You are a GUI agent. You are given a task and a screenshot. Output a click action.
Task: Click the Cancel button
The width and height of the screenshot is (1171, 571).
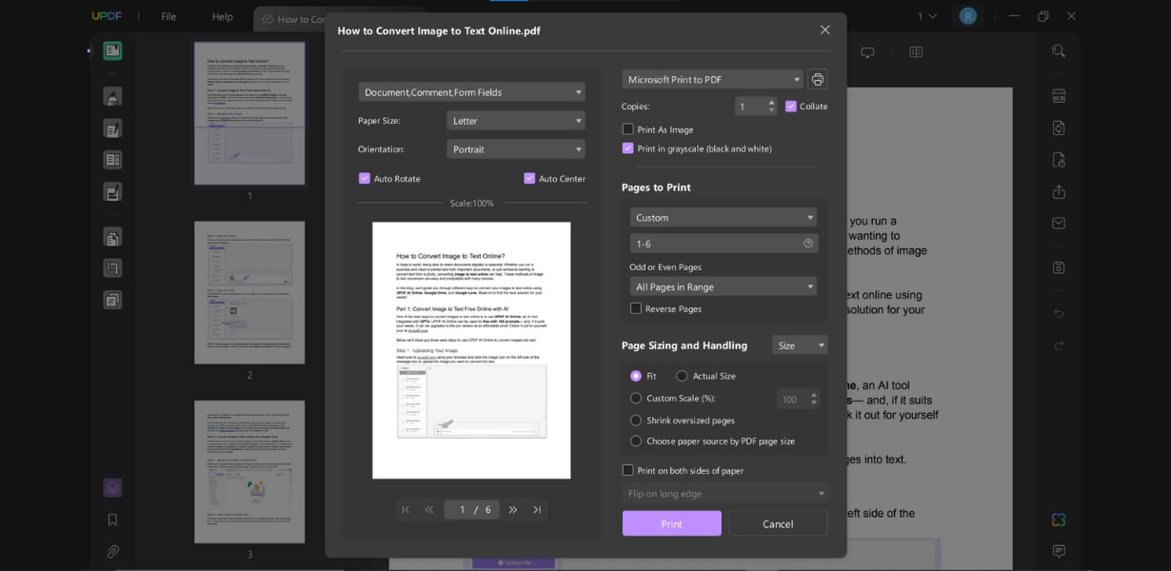pyautogui.click(x=778, y=523)
